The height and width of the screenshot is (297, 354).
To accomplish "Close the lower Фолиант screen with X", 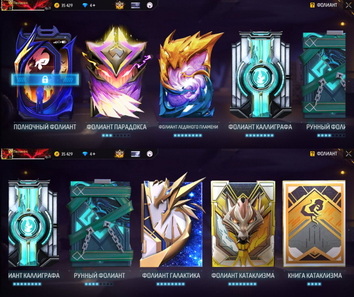I will pyautogui.click(x=349, y=154).
